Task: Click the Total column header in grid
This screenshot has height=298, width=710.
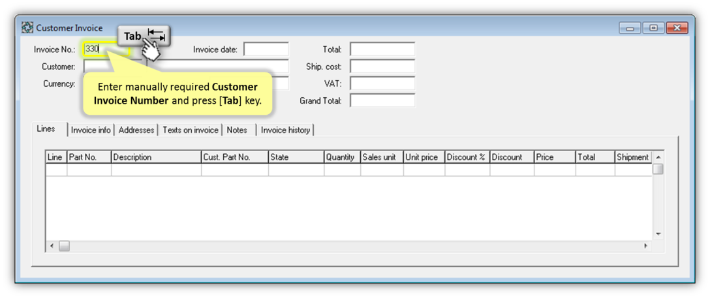Action: 595,157
